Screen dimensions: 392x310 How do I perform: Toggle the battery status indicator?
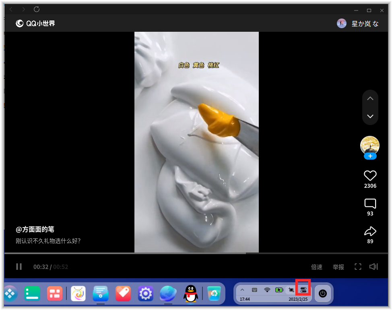[x=279, y=289]
